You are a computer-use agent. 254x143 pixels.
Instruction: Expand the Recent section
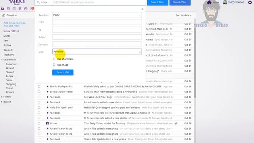click(2, 102)
